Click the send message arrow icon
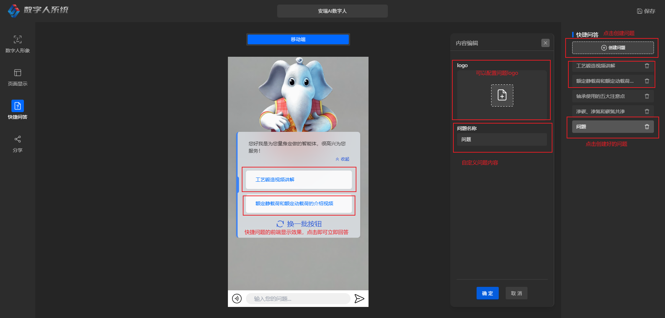Screen dimensions: 665x318 click(x=359, y=298)
